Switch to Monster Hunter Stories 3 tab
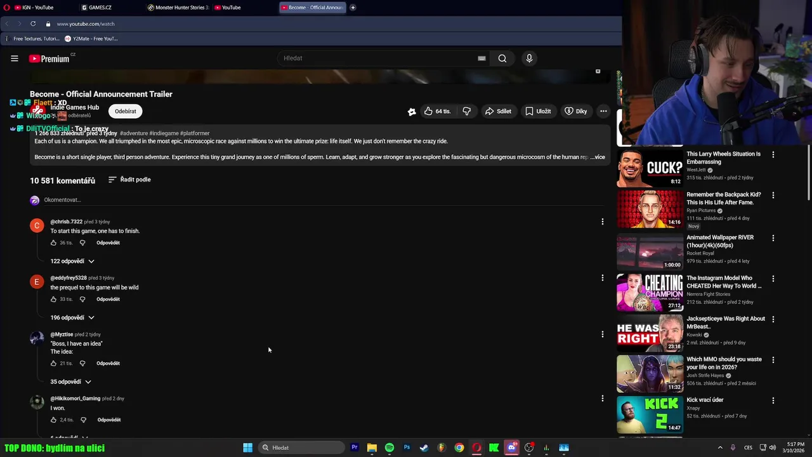 pyautogui.click(x=178, y=8)
